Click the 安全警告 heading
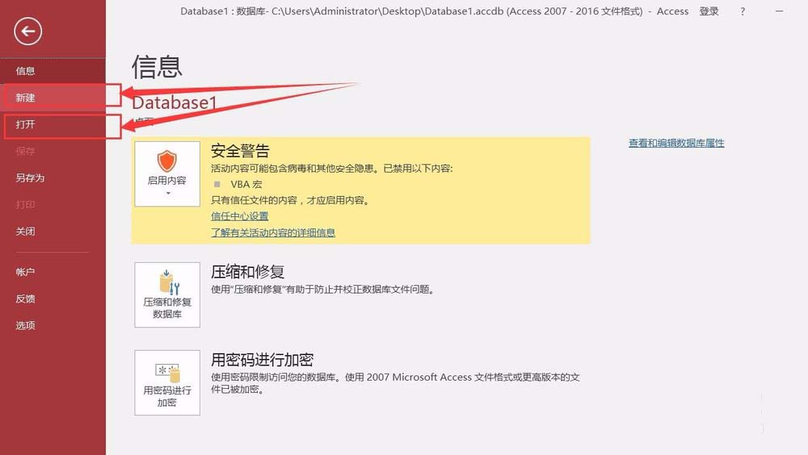 pyautogui.click(x=240, y=151)
